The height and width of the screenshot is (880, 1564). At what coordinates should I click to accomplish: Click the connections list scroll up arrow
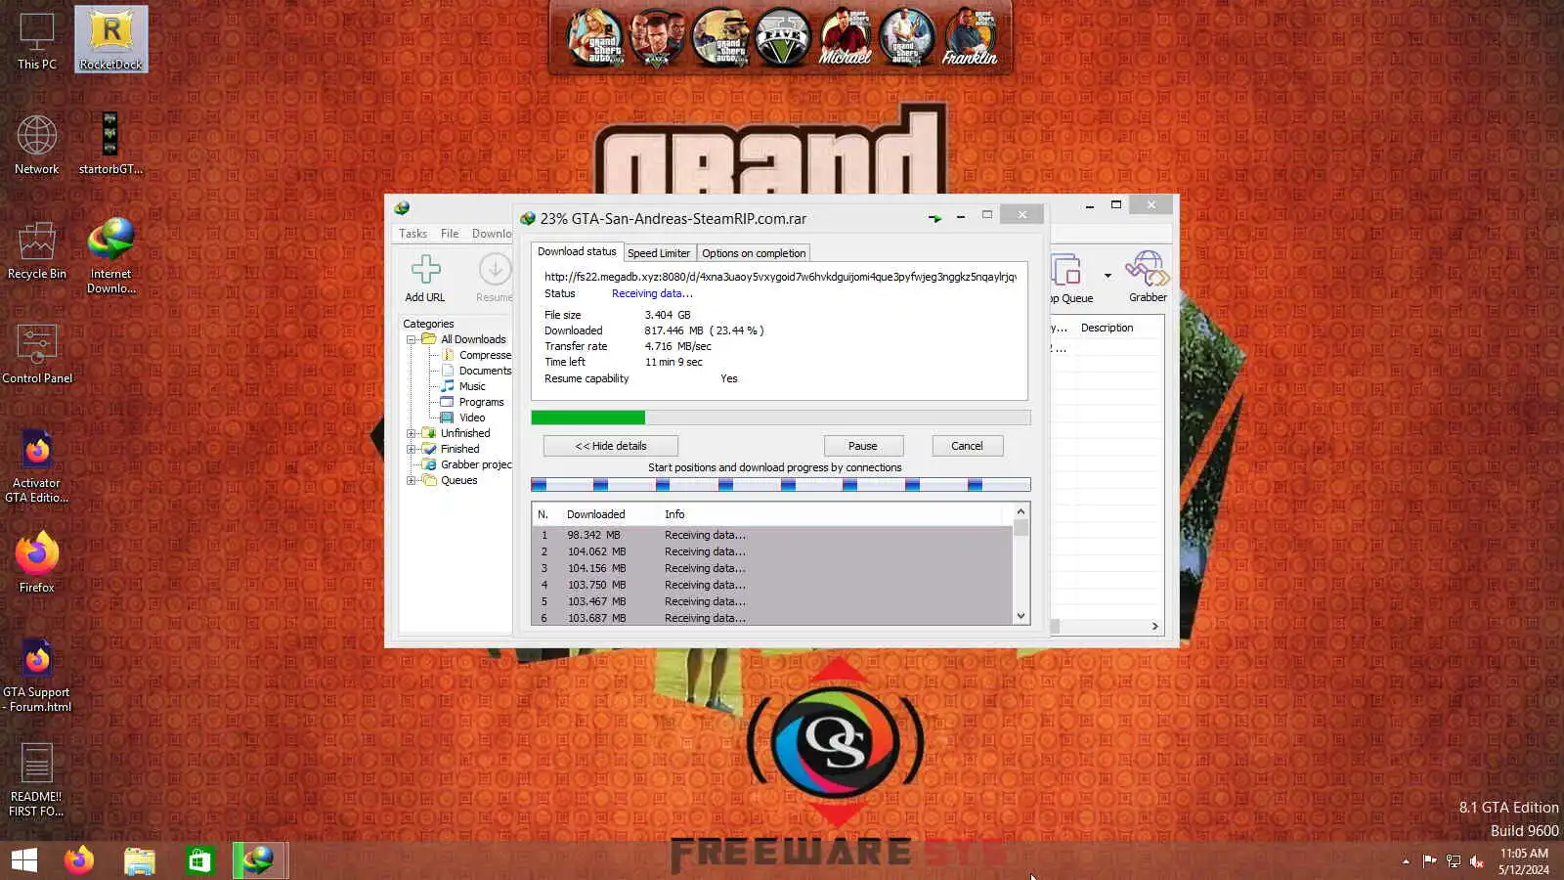[1021, 511]
